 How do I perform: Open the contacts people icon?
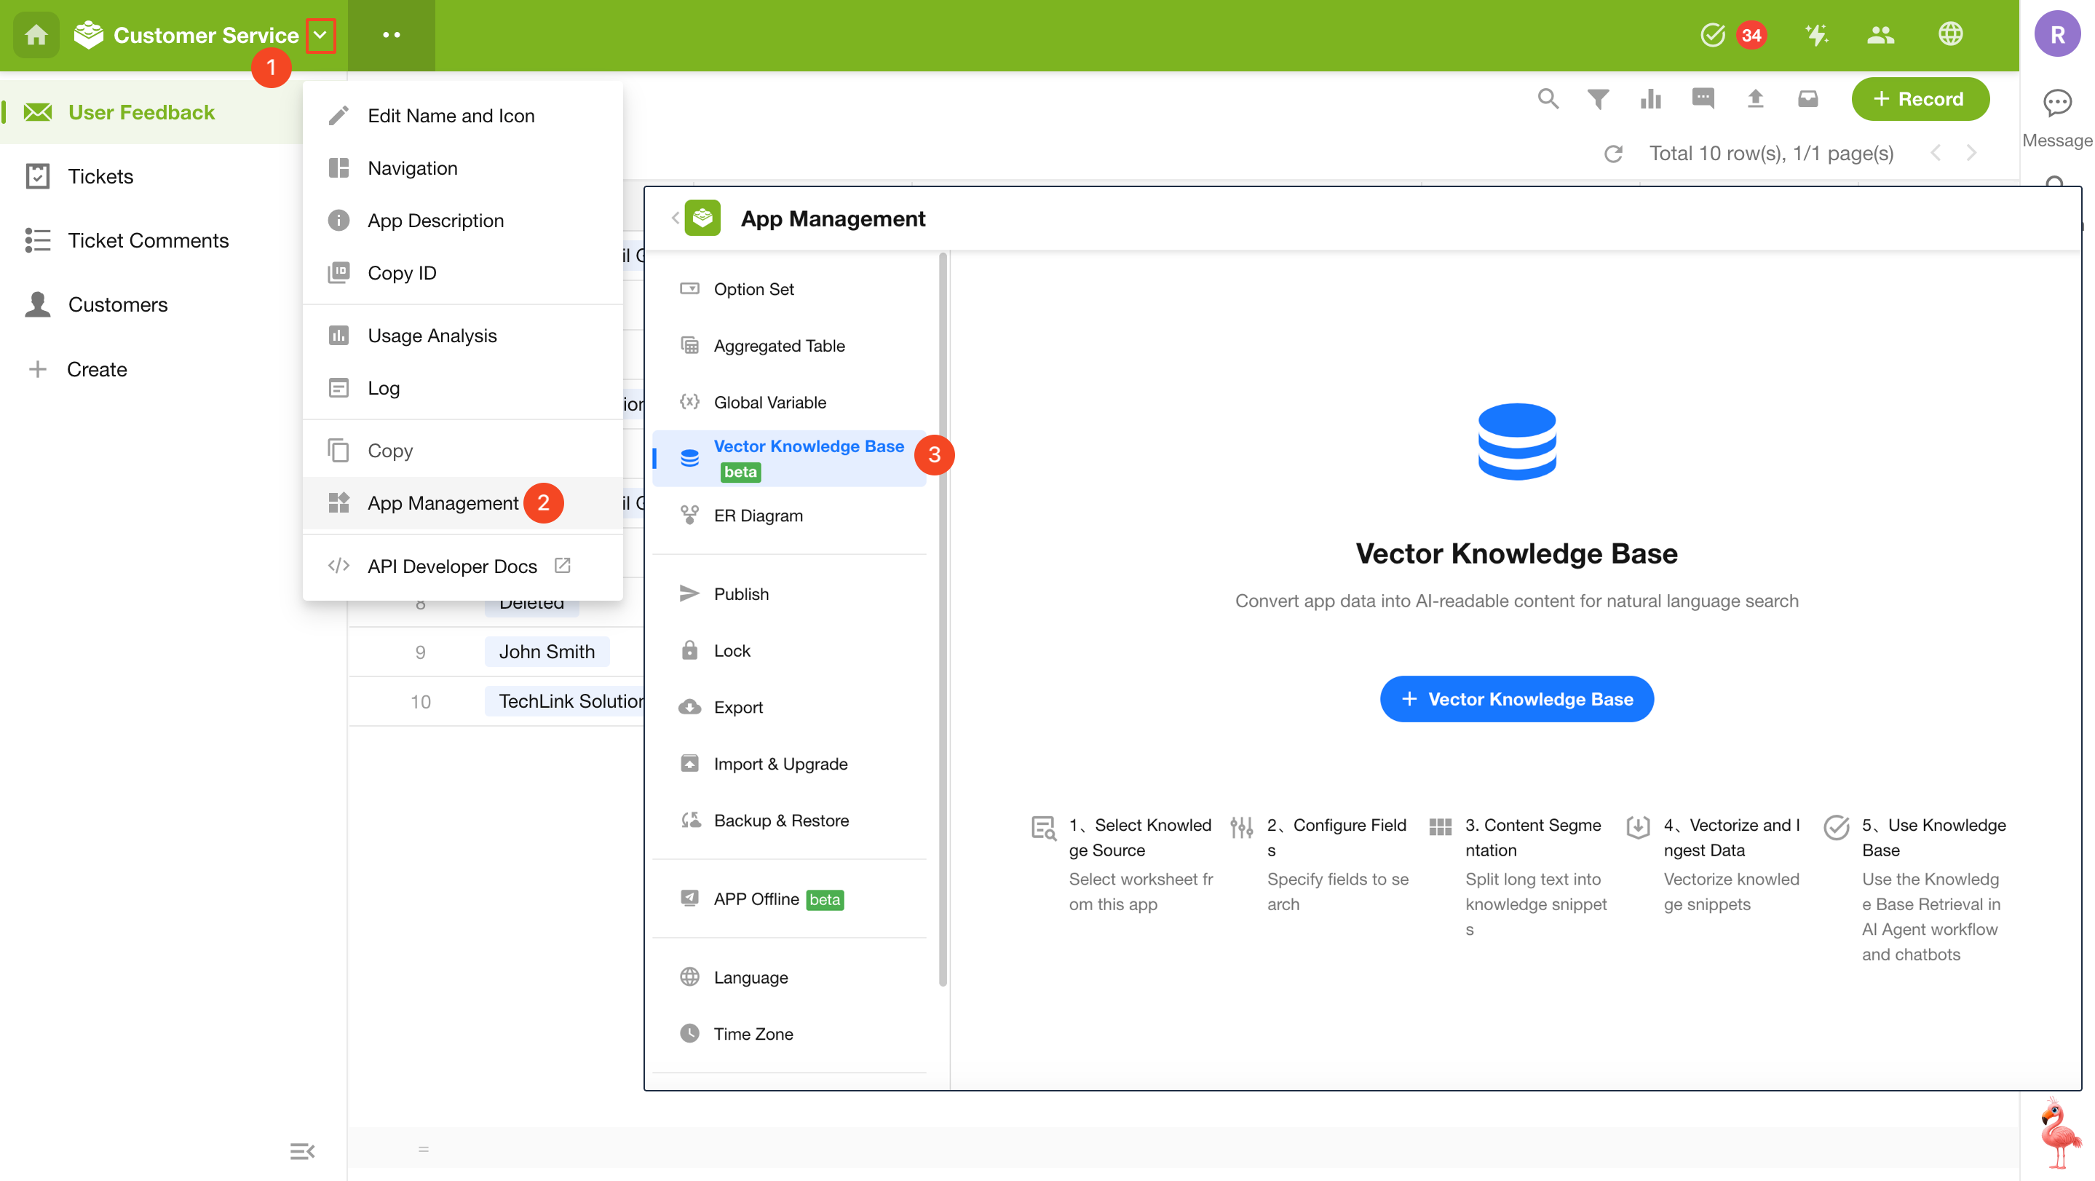(x=1880, y=34)
